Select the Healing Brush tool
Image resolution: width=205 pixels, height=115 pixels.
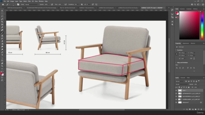tap(2, 30)
